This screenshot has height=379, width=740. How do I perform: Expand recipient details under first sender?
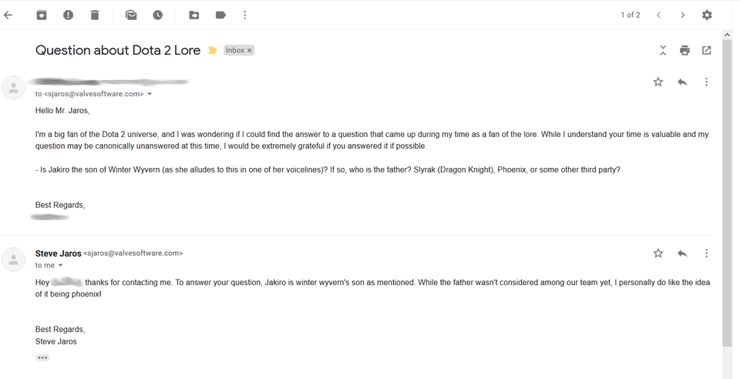click(150, 94)
